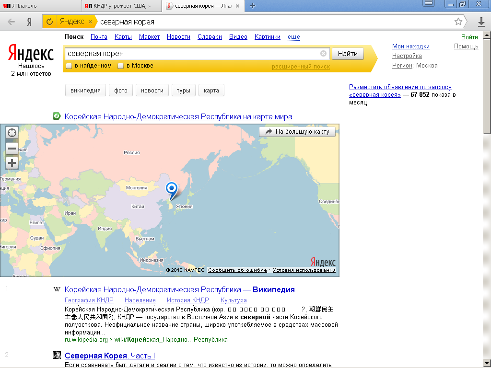Bookmark page with the star icon
Screen dimensions: 491x368
point(458,22)
